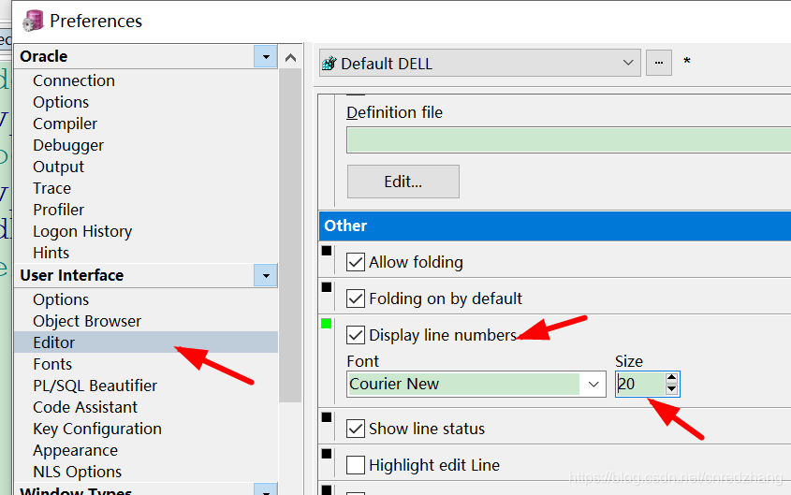Click the Other section header

(555, 226)
